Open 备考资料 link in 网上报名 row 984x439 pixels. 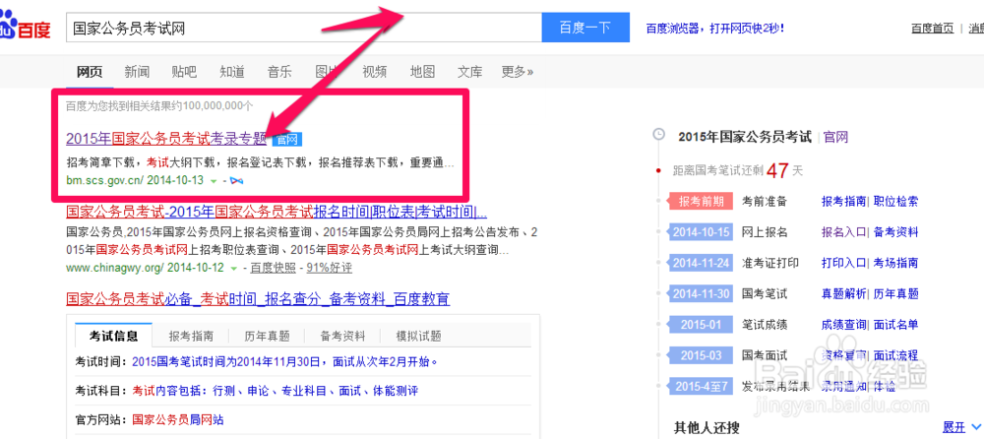click(x=895, y=231)
